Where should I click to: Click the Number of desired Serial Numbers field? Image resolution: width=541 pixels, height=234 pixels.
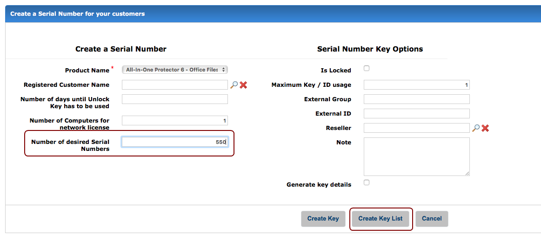click(174, 142)
